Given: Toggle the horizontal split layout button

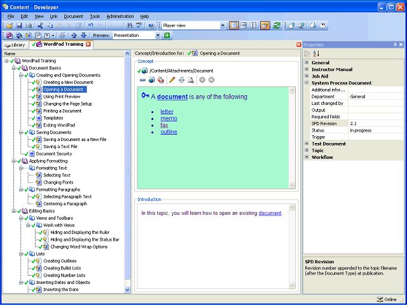Looking at the screenshot, I should (x=244, y=25).
